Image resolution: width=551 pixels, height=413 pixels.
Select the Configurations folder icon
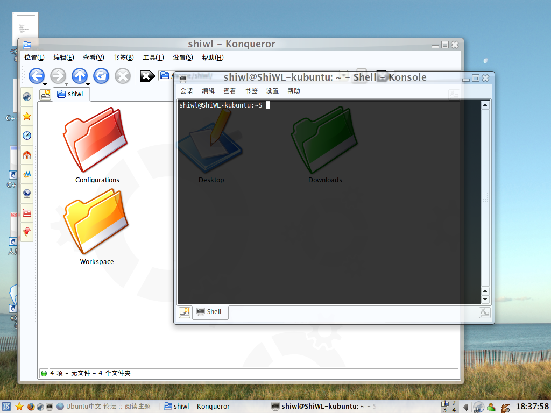95,139
